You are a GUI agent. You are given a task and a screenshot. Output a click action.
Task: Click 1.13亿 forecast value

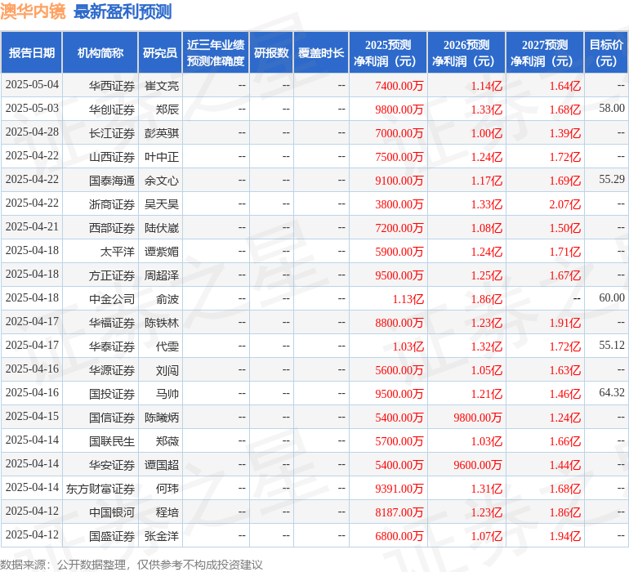click(408, 298)
